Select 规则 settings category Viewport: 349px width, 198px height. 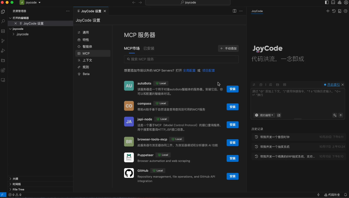click(x=93, y=67)
